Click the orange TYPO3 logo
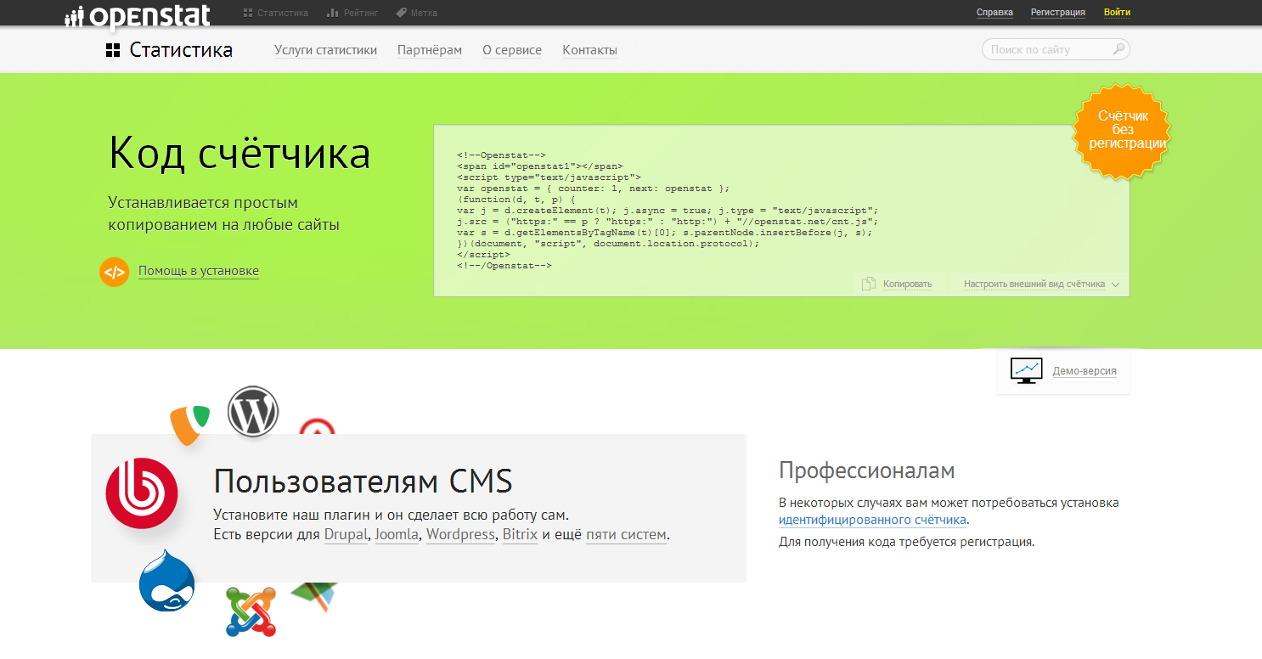The height and width of the screenshot is (659, 1262). click(189, 424)
